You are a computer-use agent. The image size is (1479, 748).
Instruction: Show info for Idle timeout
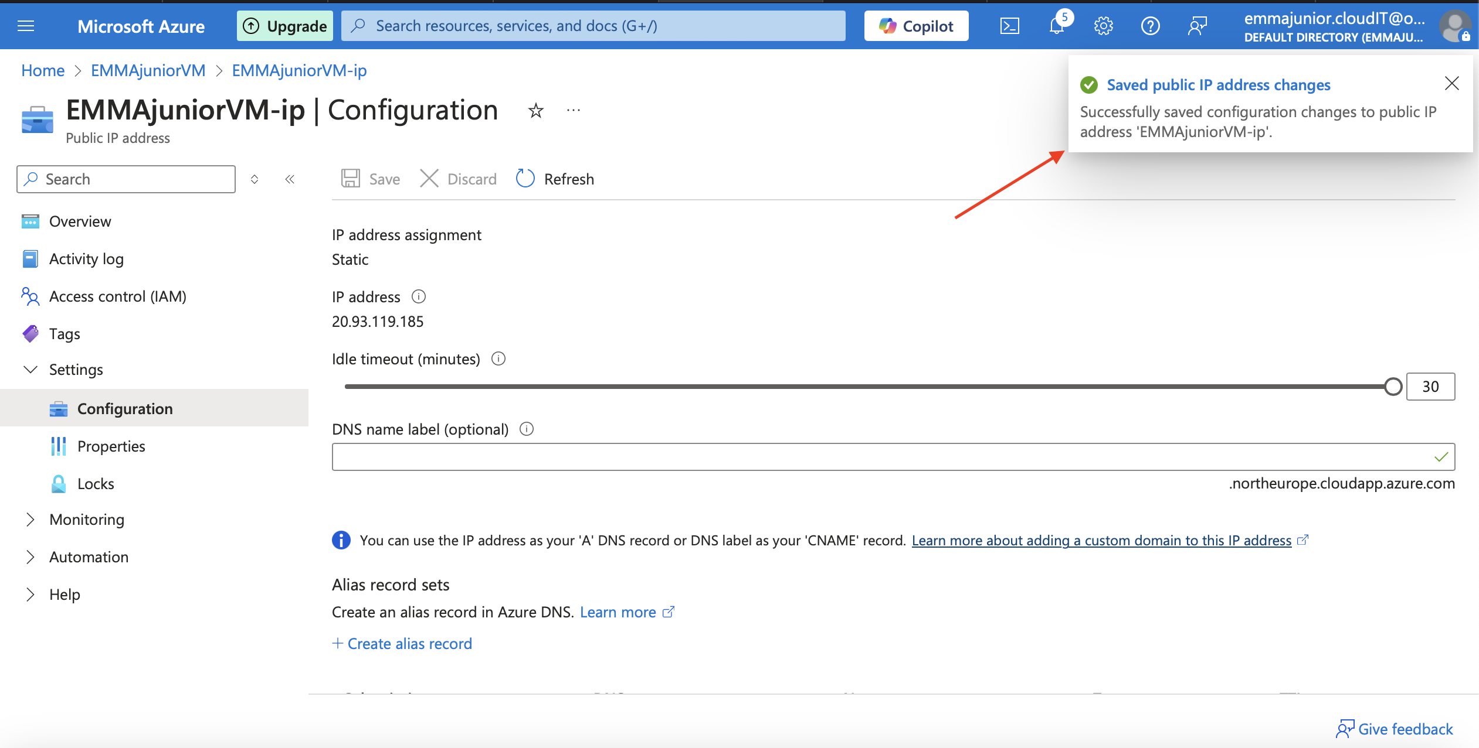coord(498,358)
